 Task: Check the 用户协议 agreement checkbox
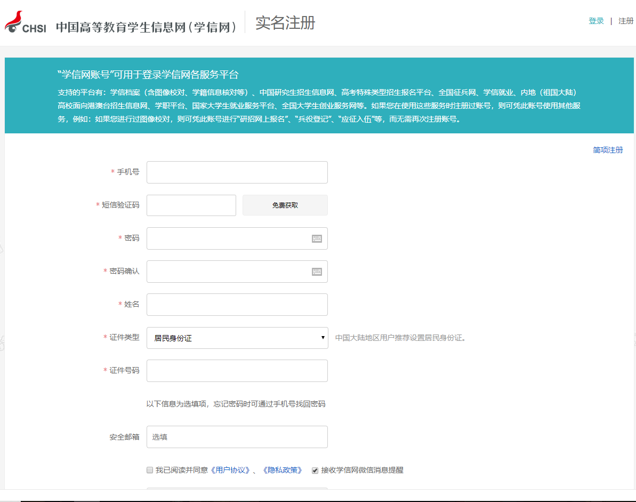pos(150,470)
